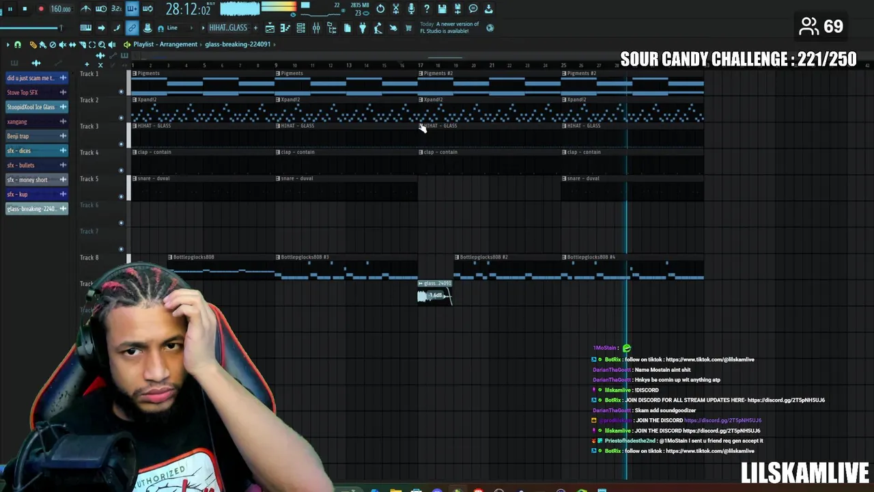Screen dimensions: 874x492
Task: Open the audio editor scissors icon
Action: (395, 9)
